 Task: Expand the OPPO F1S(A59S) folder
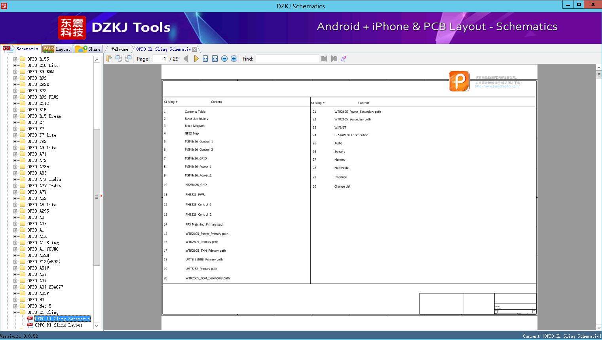(x=15, y=262)
